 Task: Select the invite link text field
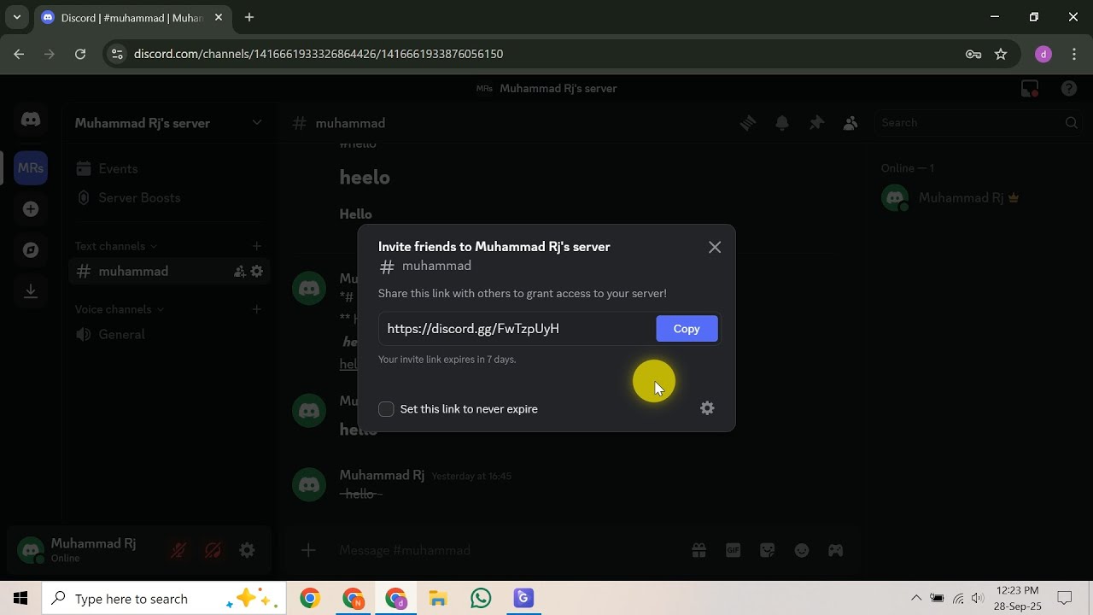[x=517, y=329]
